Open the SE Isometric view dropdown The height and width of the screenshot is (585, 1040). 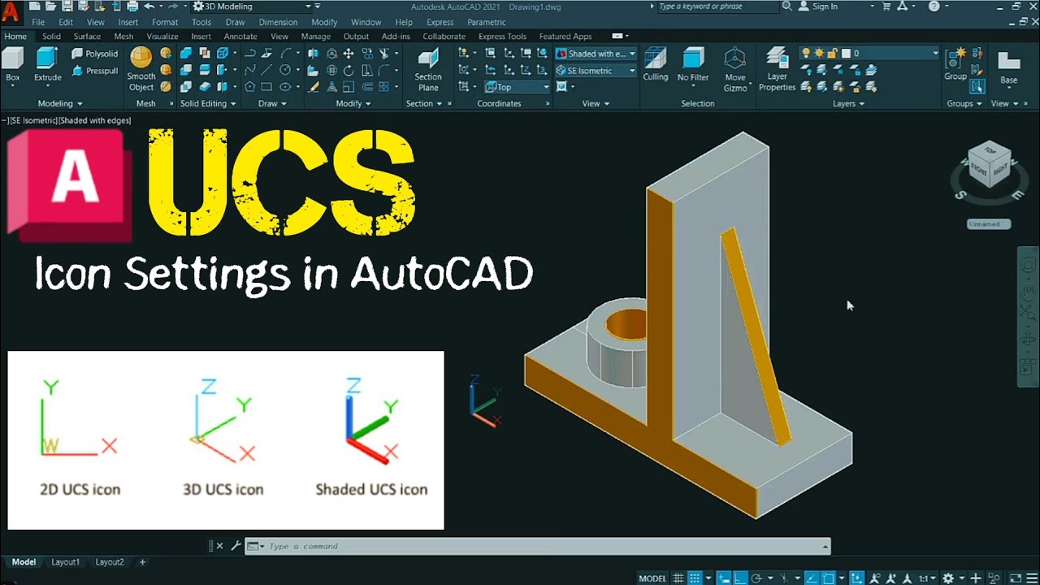pos(596,71)
